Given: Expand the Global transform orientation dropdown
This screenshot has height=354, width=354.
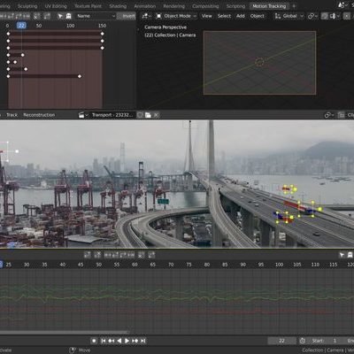Looking at the screenshot, I should (289, 16).
